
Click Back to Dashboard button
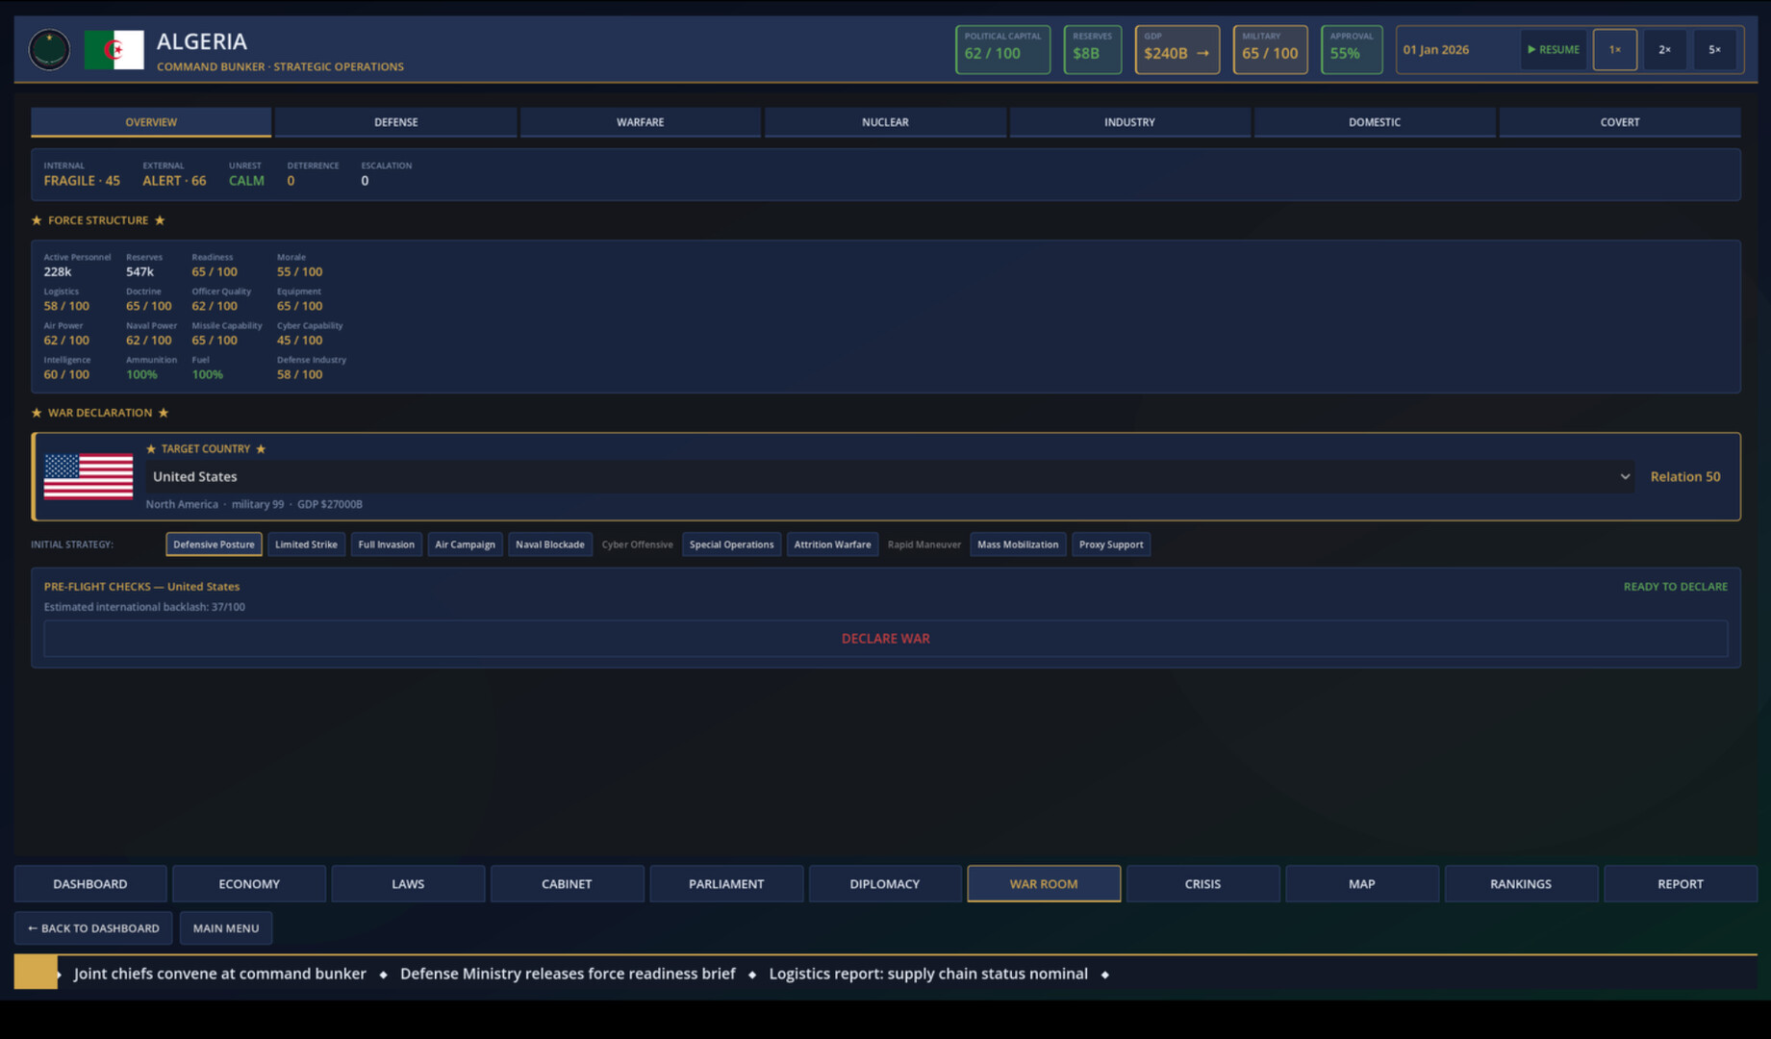(x=93, y=928)
